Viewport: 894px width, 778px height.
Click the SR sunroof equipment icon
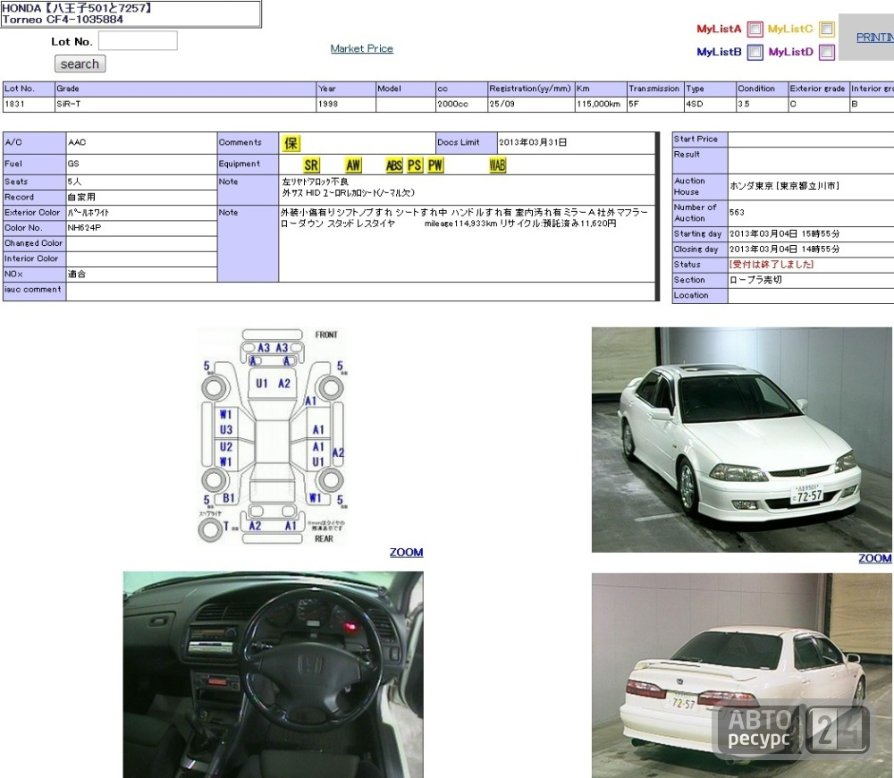[311, 165]
